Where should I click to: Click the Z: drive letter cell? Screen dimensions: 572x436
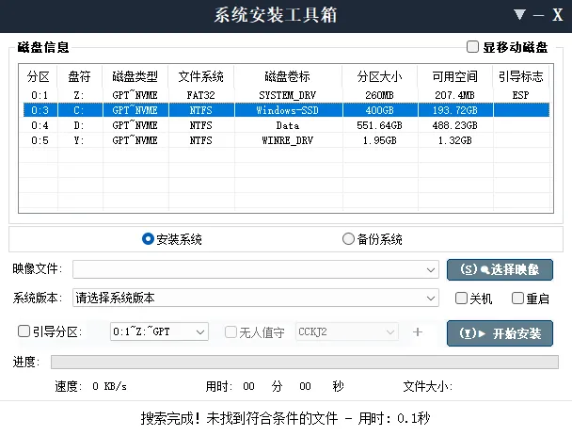click(x=79, y=95)
